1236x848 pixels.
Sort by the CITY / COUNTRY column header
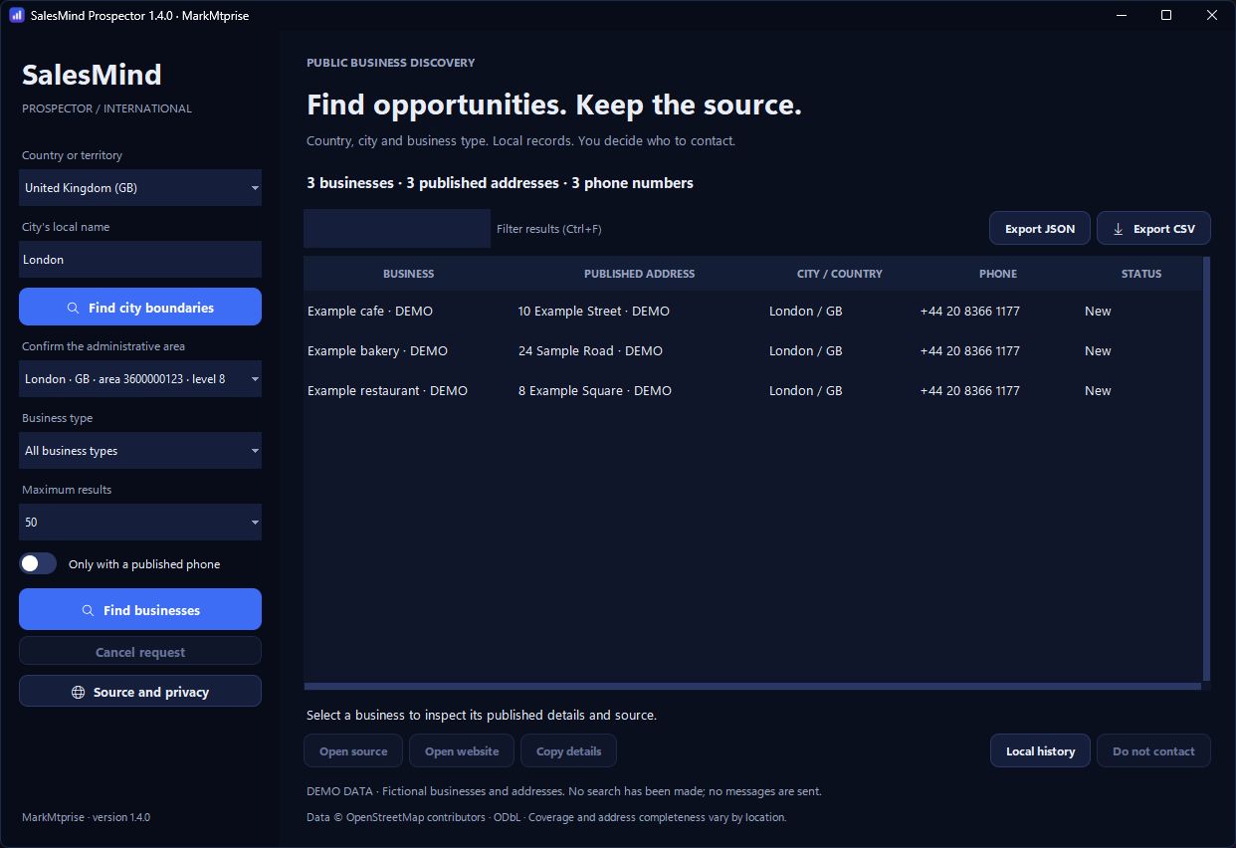(x=839, y=274)
